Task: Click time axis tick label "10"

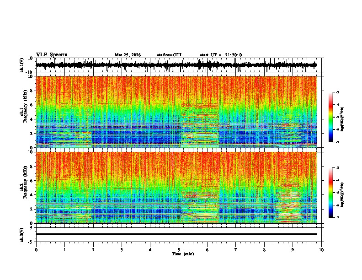Action: [x=321, y=249]
